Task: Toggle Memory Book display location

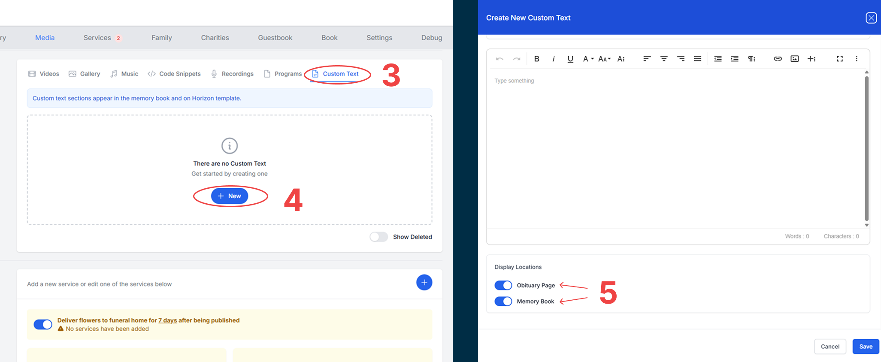Action: (503, 301)
